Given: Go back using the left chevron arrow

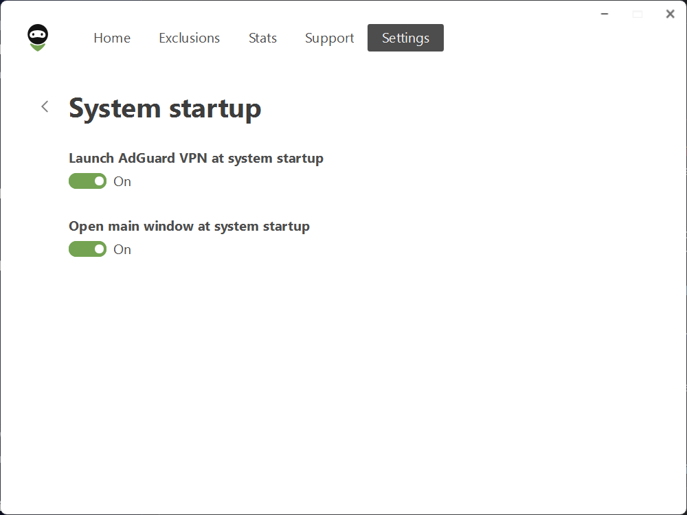Looking at the screenshot, I should tap(45, 106).
